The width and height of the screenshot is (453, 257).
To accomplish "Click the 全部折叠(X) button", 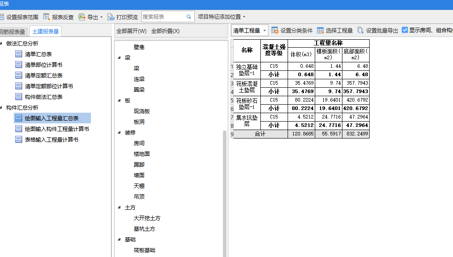I will [x=165, y=31].
